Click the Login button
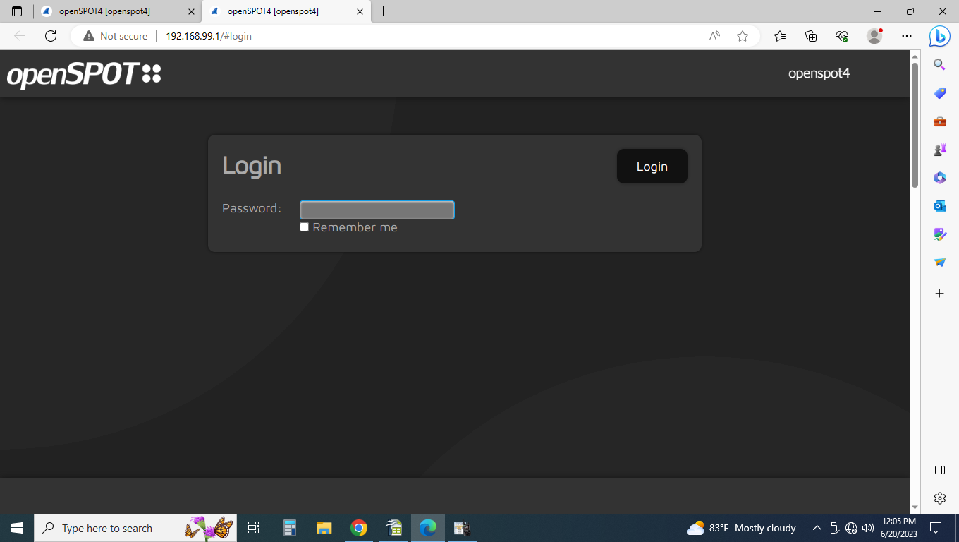The width and height of the screenshot is (959, 542). [651, 166]
